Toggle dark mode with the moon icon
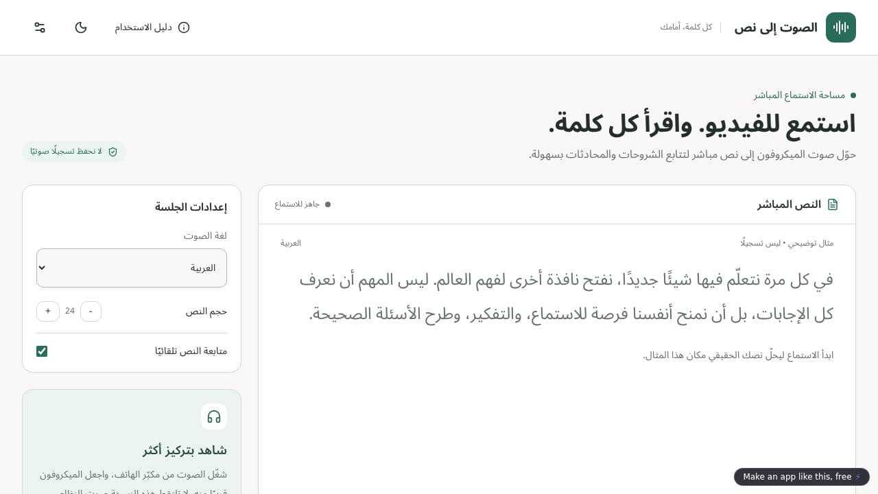Screen dimensions: 878x494 pos(81,27)
